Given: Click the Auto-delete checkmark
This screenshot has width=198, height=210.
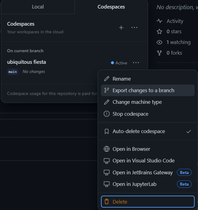Looking at the screenshot, I should tap(189, 132).
